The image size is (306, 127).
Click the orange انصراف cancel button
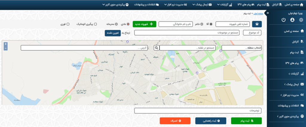pos(175,121)
